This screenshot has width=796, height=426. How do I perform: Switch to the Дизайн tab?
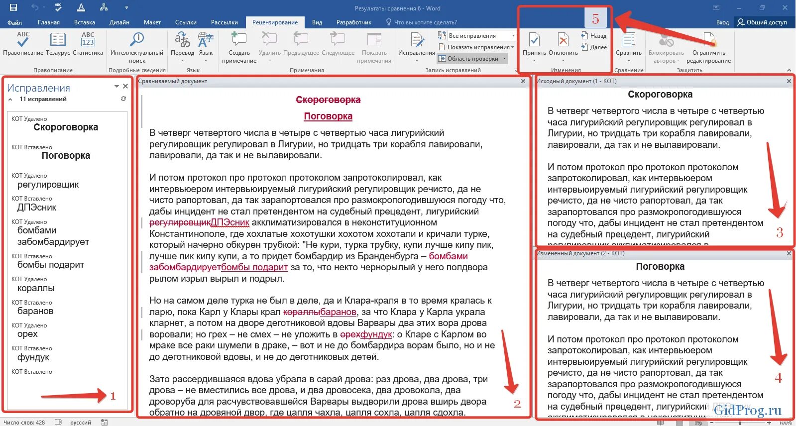(119, 22)
